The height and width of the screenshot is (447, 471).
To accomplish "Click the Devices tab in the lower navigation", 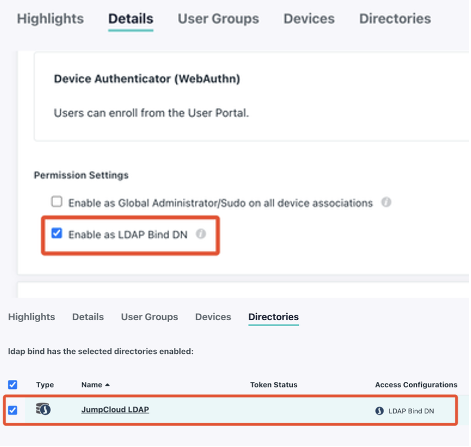I will pos(213,317).
